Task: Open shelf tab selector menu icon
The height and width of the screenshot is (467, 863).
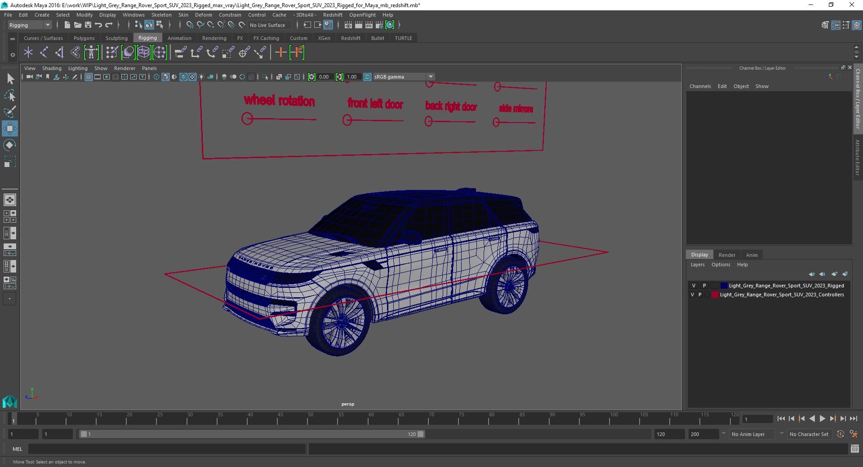Action: coord(13,39)
